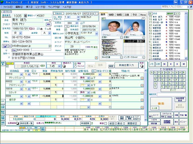
Task: Switch to the 注意 tab
Action: point(127,15)
